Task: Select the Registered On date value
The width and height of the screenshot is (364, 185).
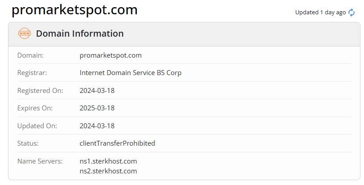Action: (x=97, y=91)
